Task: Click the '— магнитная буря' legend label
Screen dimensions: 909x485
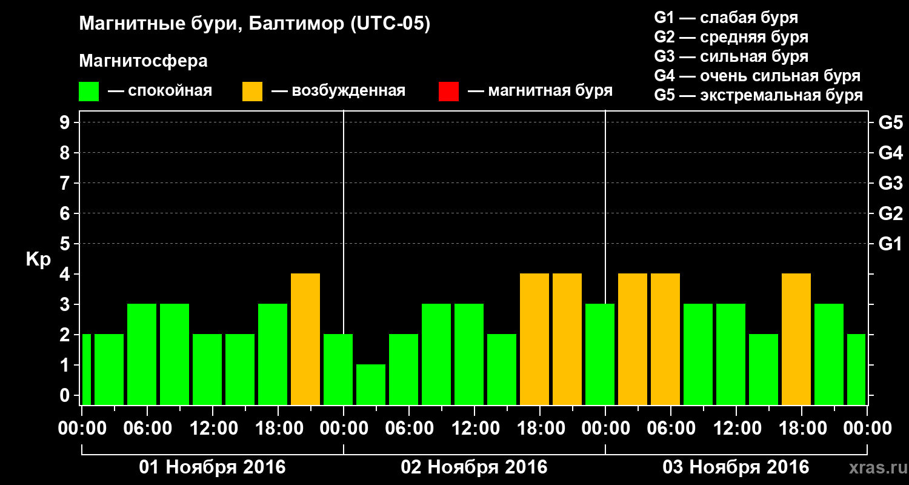Action: [540, 91]
